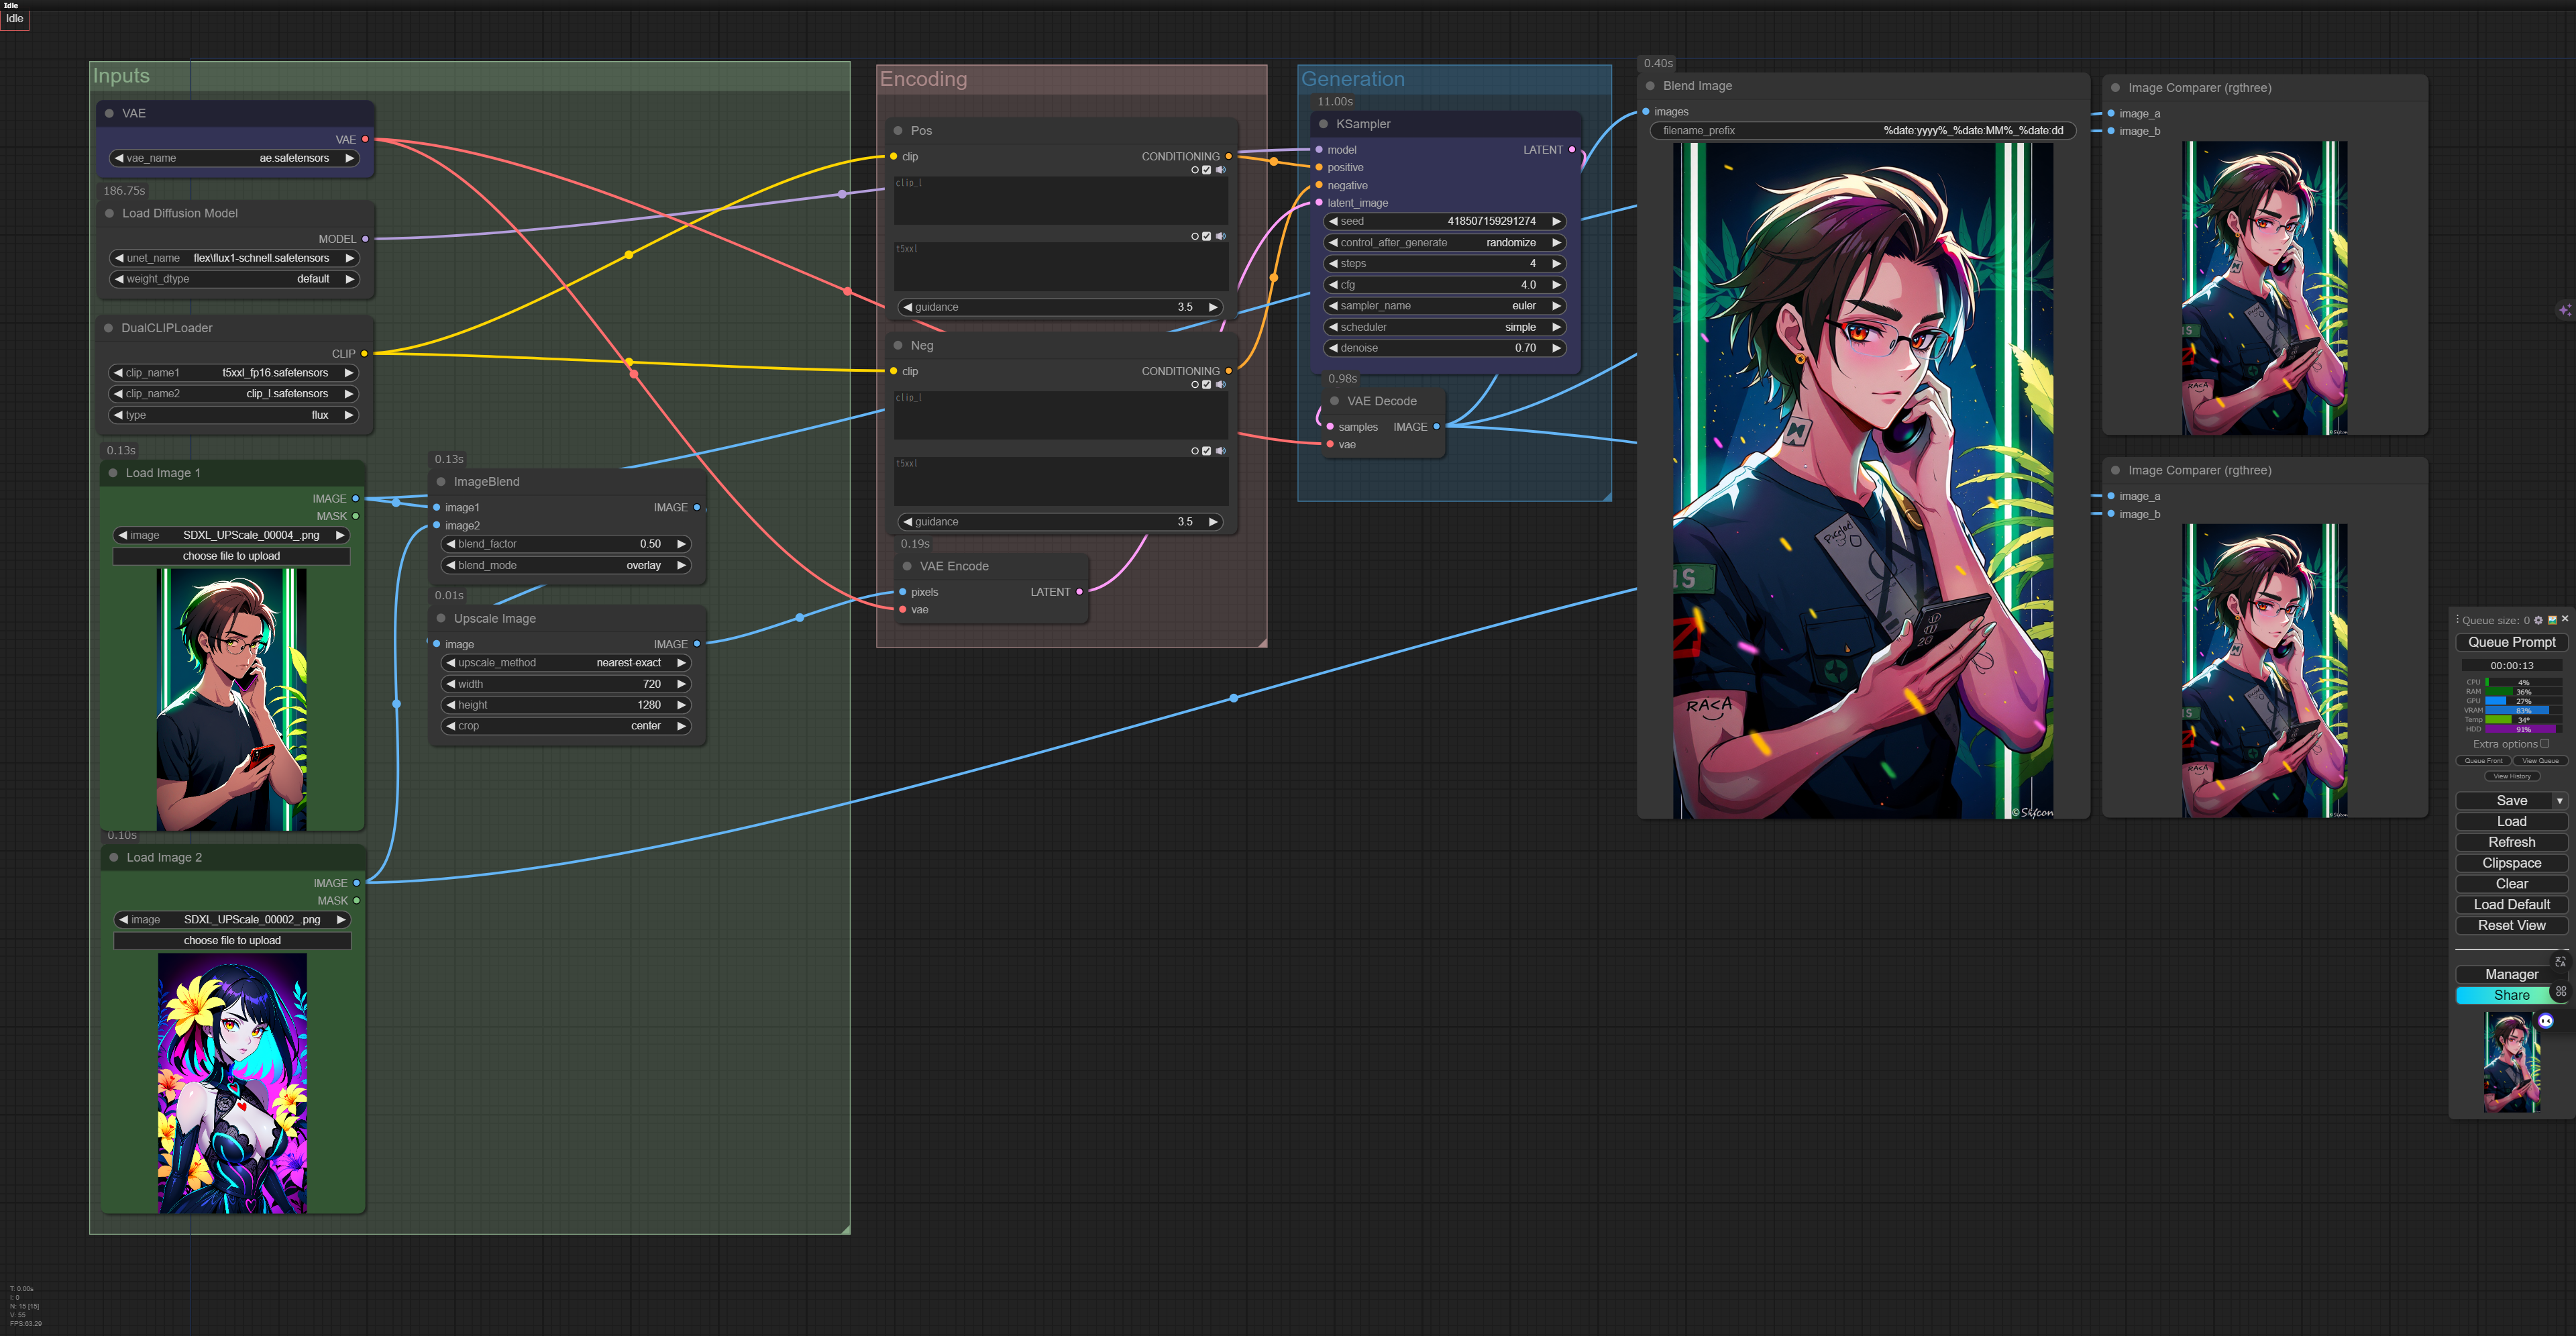Uncheck the checkbox above Neg t5xxl text box
This screenshot has height=1336, width=2576.
pyautogui.click(x=1207, y=451)
